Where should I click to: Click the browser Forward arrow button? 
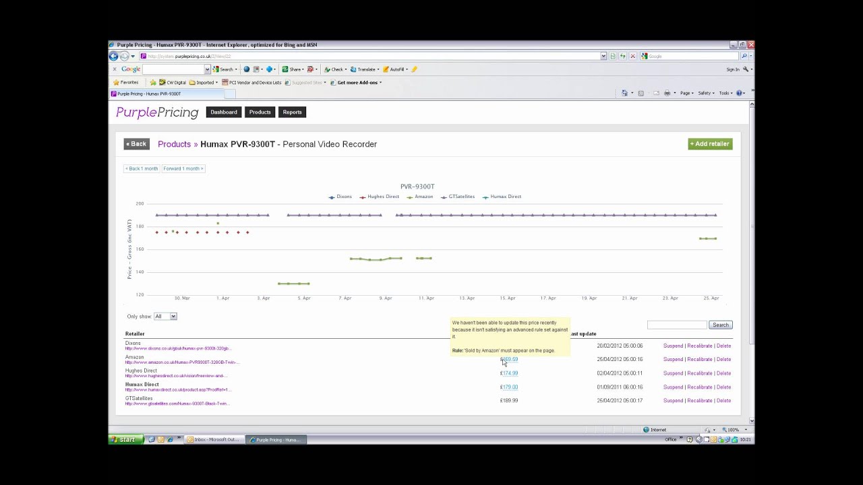click(124, 56)
